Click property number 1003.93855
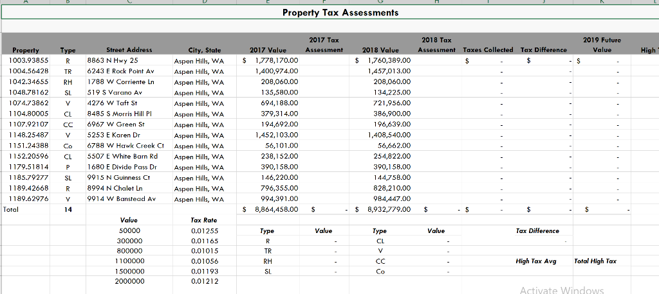659x294 pixels. pos(28,60)
